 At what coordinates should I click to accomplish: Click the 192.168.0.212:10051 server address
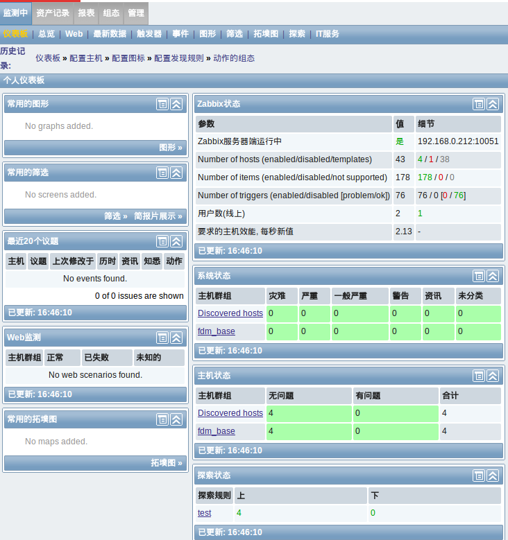pos(458,141)
